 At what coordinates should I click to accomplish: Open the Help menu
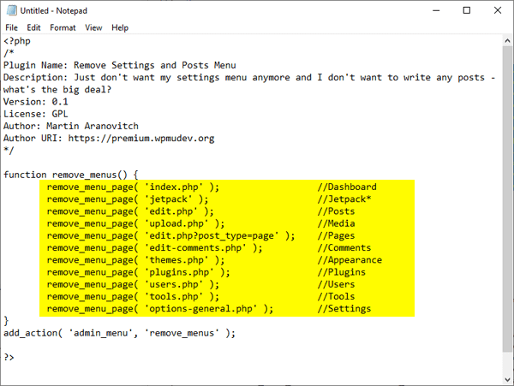point(120,27)
